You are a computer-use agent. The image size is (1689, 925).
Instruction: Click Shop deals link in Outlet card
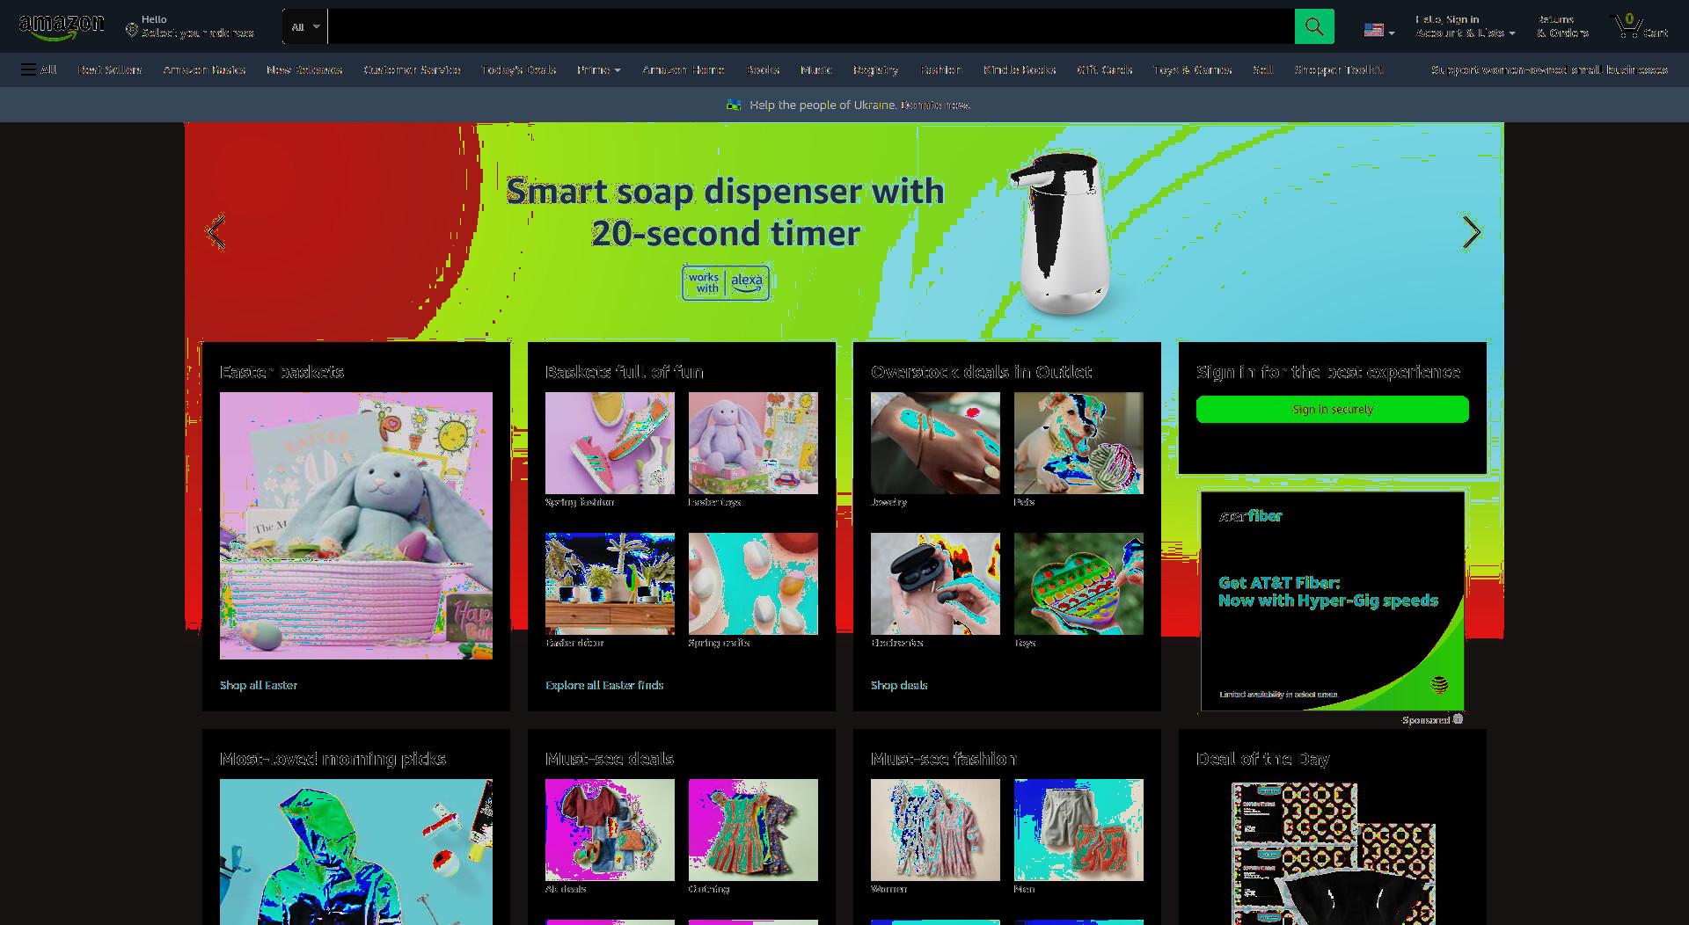point(899,685)
